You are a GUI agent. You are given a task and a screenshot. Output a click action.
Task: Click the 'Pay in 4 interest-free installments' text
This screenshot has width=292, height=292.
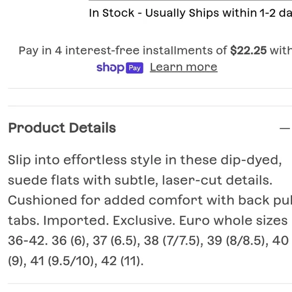tap(123, 50)
